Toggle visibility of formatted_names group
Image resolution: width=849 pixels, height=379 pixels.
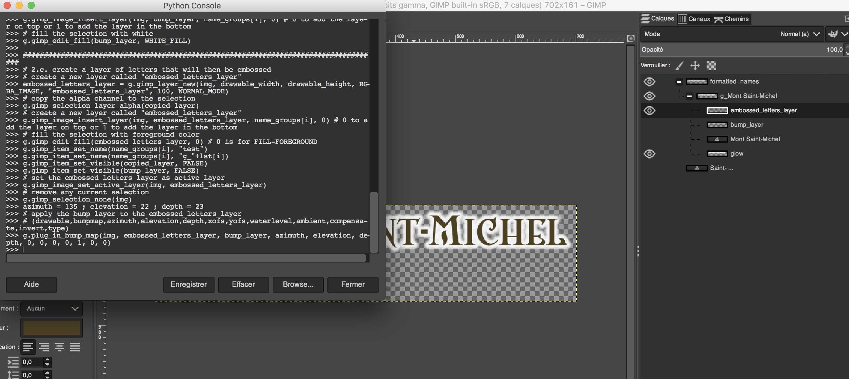[x=649, y=82]
